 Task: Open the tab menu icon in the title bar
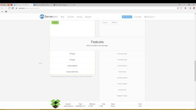point(179,5)
